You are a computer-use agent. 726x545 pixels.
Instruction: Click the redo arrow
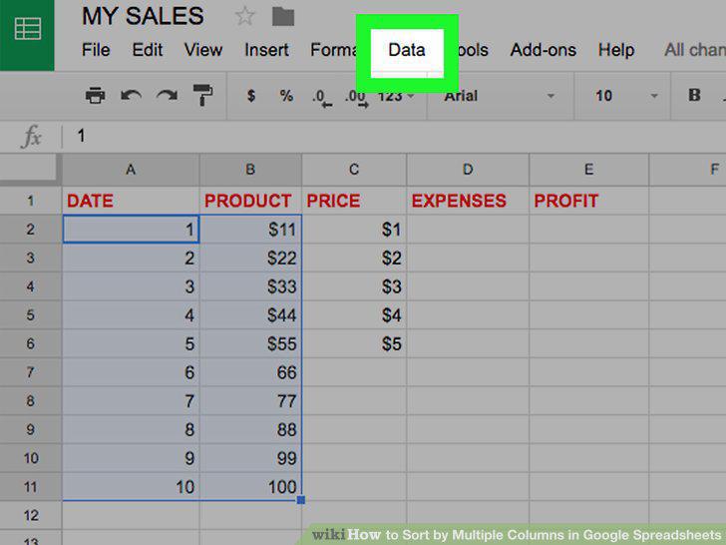coord(167,96)
